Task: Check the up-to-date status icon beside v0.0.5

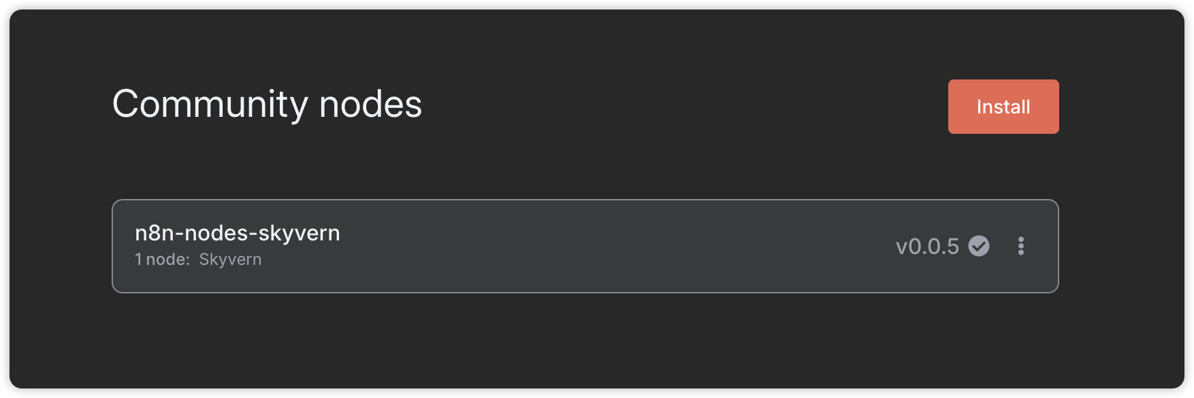Action: point(979,246)
